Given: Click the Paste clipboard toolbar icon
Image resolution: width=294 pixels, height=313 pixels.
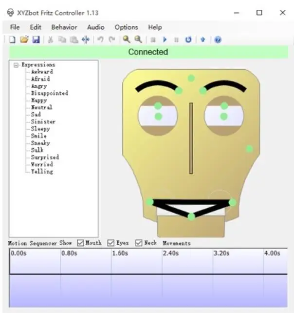Looking at the screenshot, I should pyautogui.click(x=74, y=39).
